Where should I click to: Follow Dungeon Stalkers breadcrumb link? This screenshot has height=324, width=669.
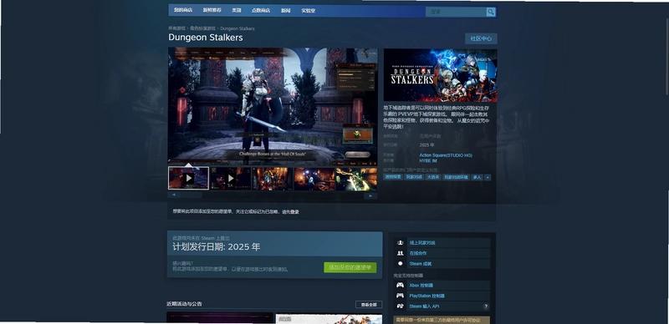237,28
